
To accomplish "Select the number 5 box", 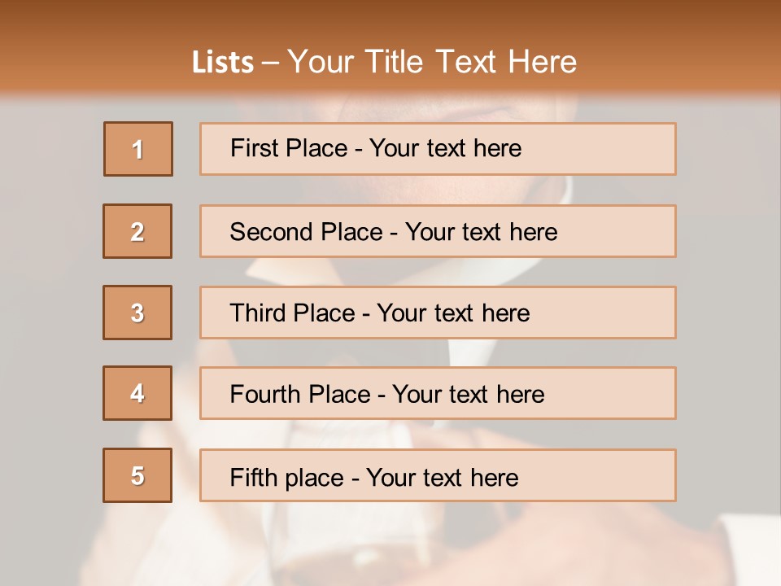I will click(137, 475).
